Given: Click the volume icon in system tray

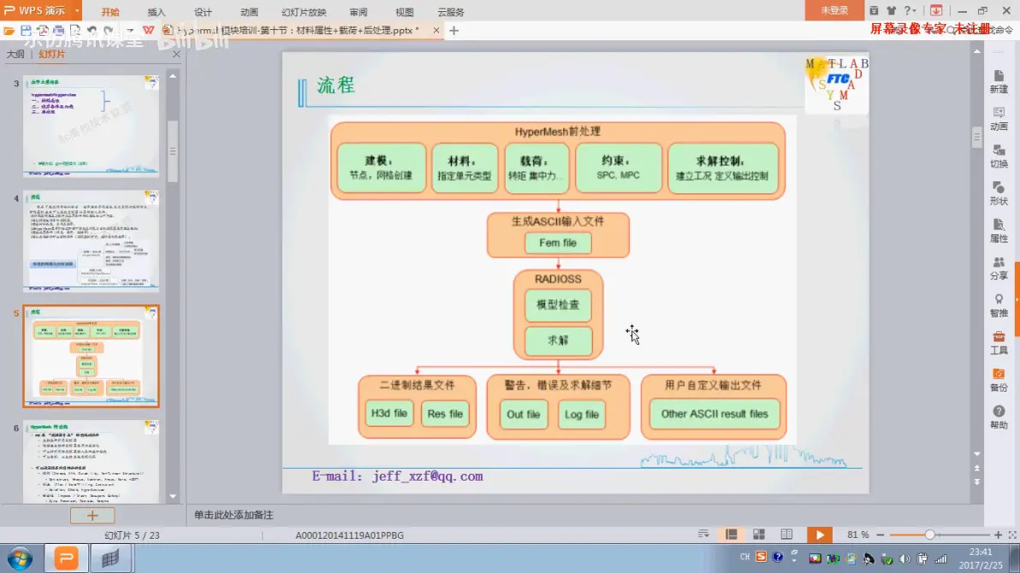Looking at the screenshot, I should click(x=904, y=558).
